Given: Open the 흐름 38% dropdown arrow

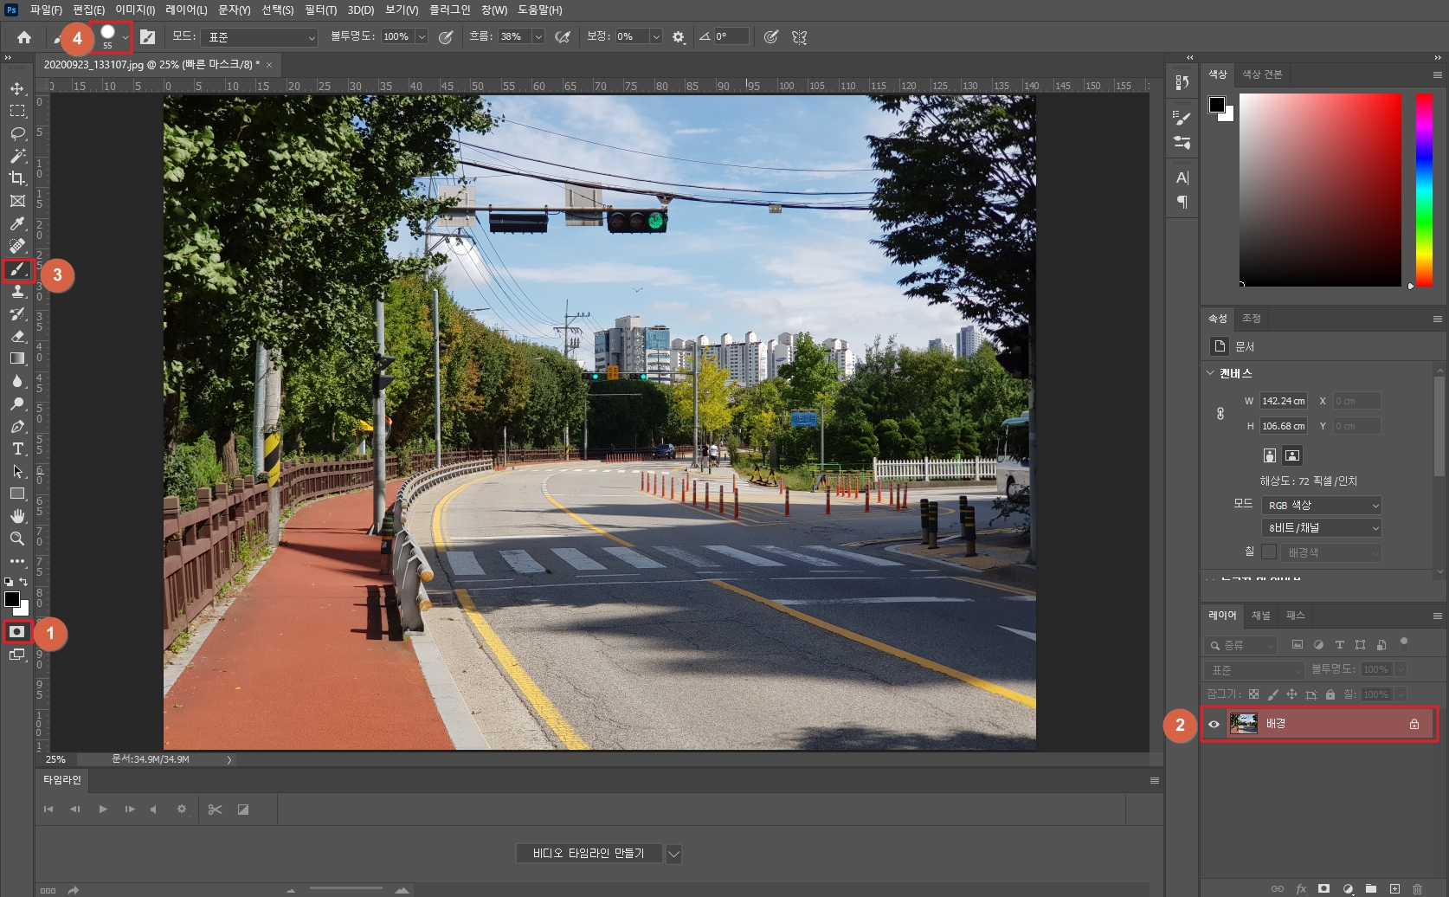Looking at the screenshot, I should [538, 37].
